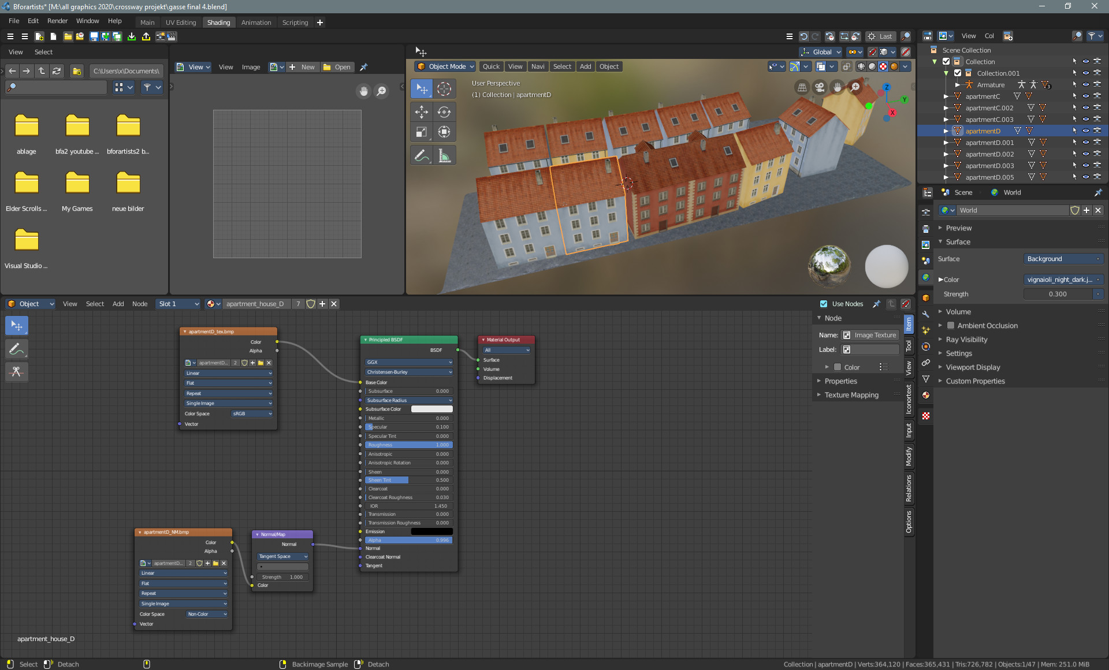Select the Measure tool in viewport
This screenshot has height=670, width=1109.
tap(444, 156)
